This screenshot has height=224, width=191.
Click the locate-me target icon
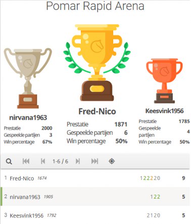pos(112,161)
